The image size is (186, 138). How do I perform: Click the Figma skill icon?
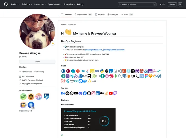tap(146, 76)
